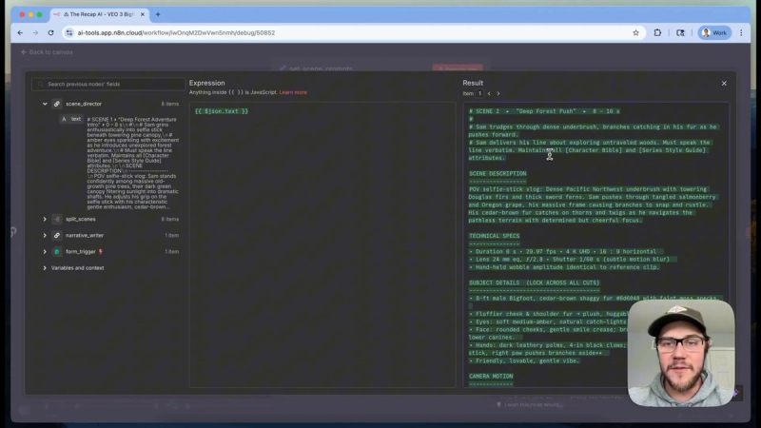Expand Variables and context section
Screen dimensions: 761x428
[45, 268]
